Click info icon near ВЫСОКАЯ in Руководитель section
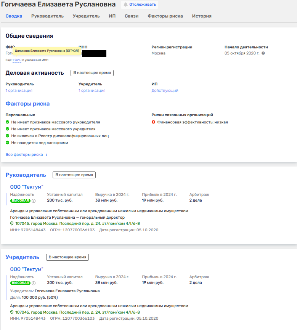297x330 pixels. click(34, 201)
